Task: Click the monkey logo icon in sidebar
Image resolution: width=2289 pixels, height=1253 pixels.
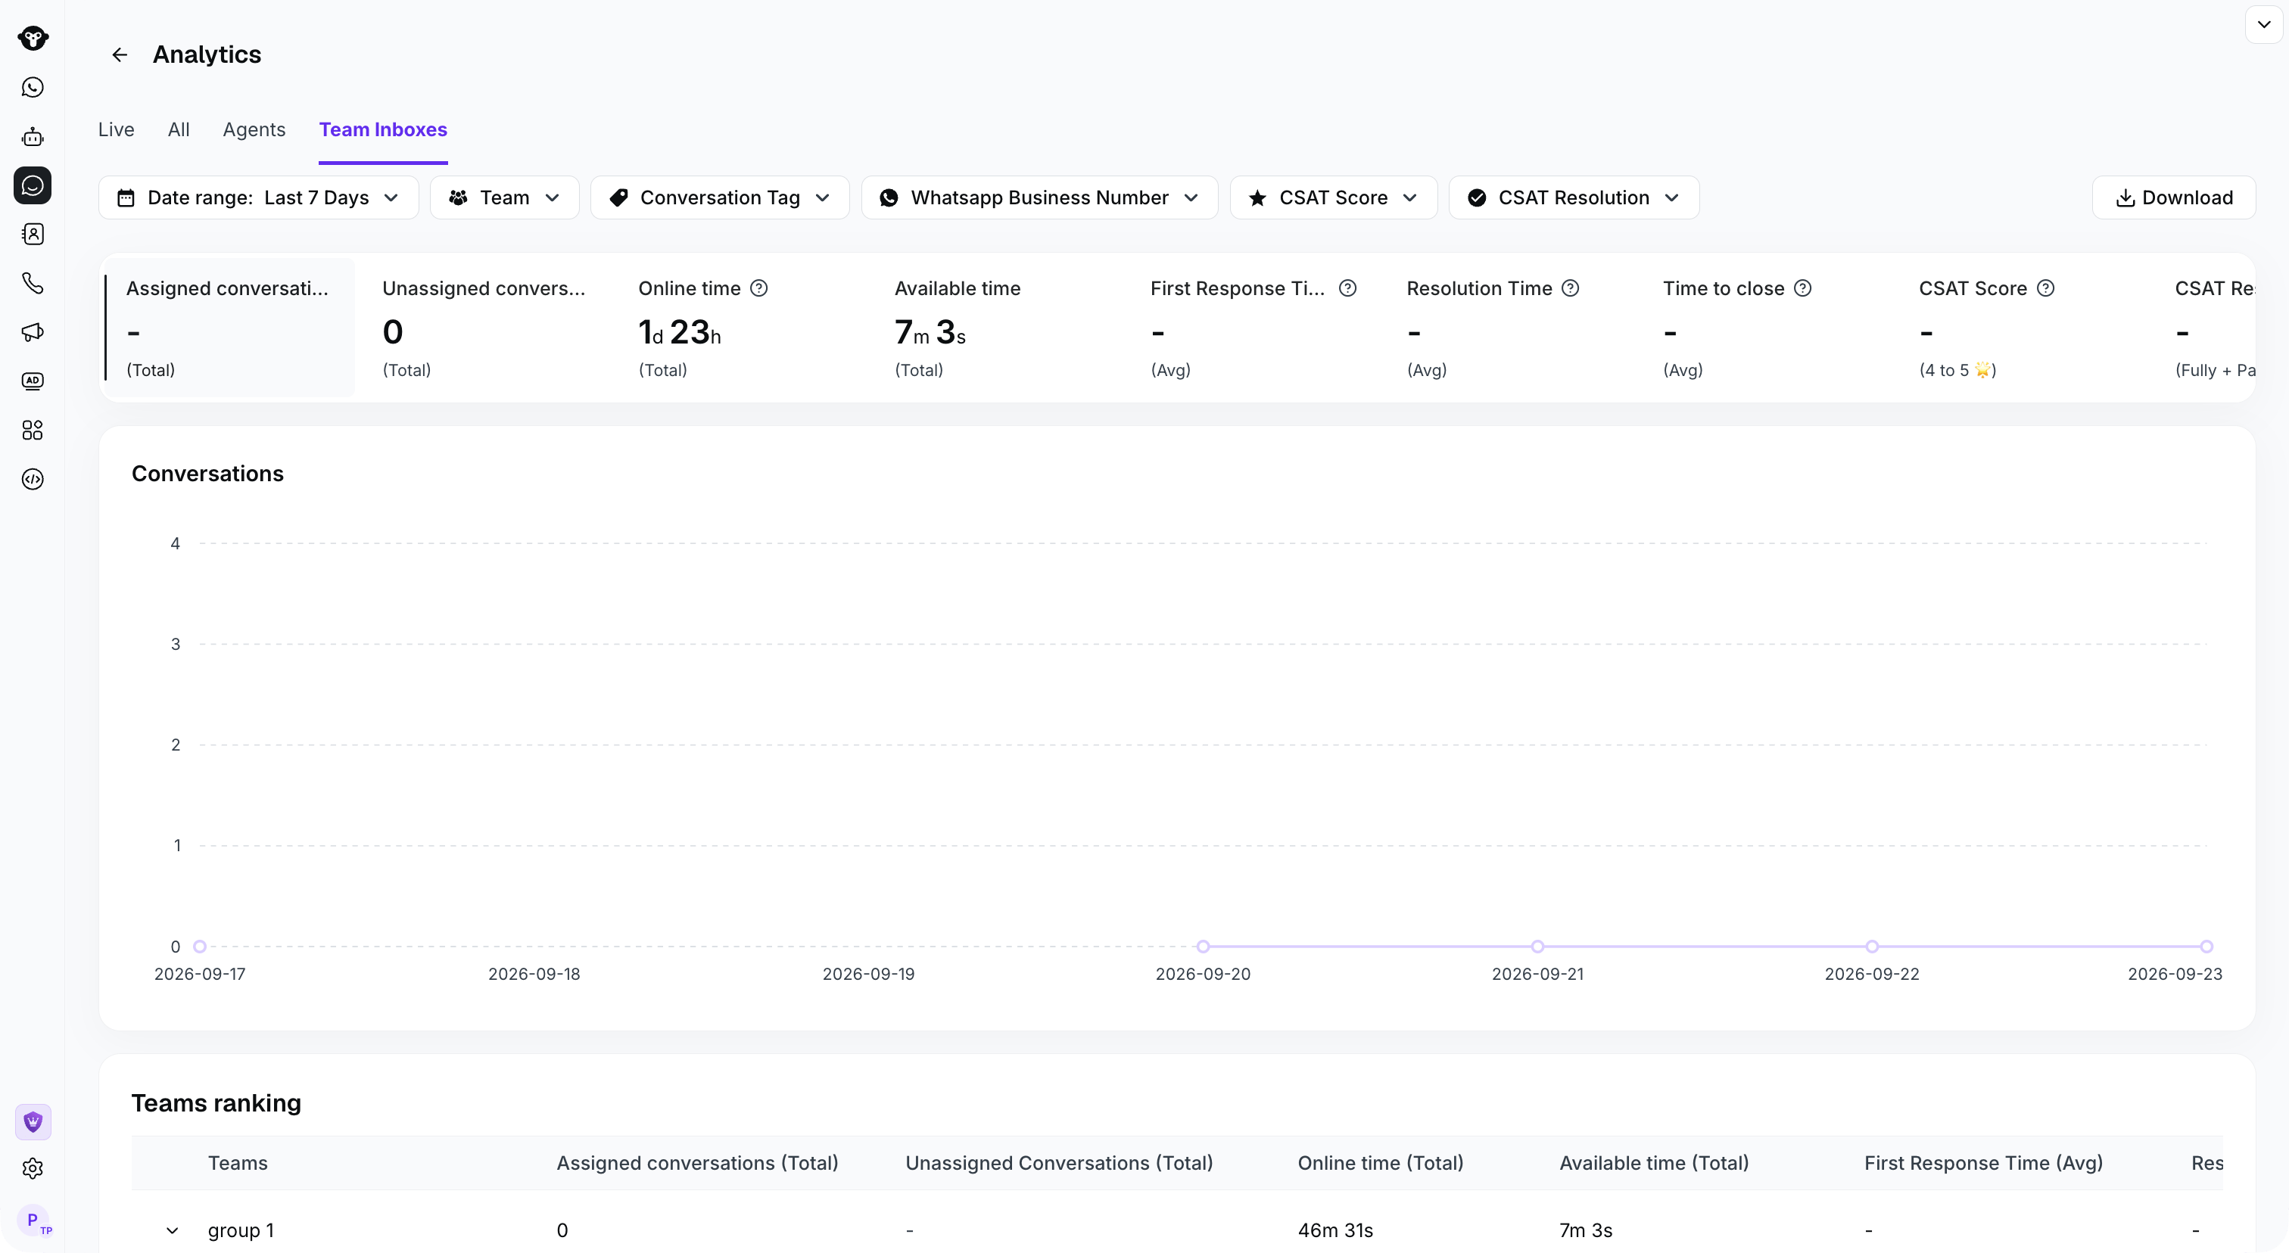Action: (x=33, y=38)
